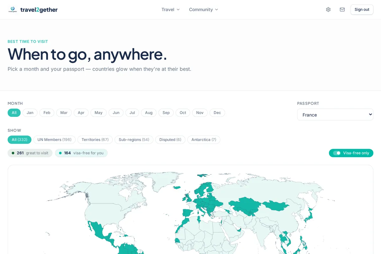
Task: Filter by Territories (67)
Action: pos(95,140)
